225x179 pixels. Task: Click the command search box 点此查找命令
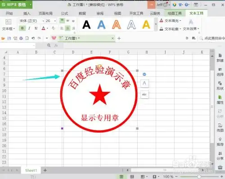[213, 39]
